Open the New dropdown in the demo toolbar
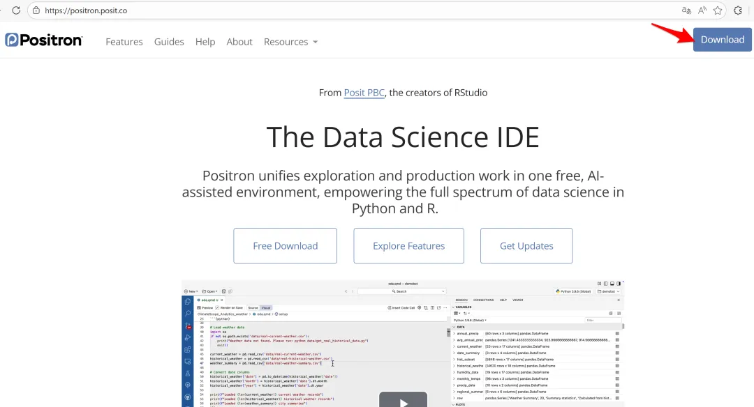This screenshot has width=754, height=407. pos(191,291)
